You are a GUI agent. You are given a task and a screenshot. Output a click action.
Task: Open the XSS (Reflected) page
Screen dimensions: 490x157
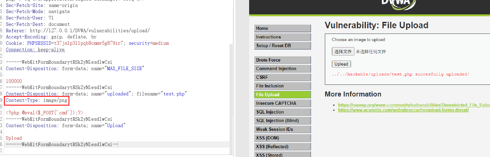tap(282, 147)
